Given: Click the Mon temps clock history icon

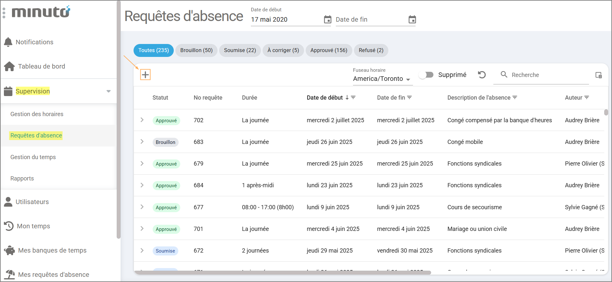Looking at the screenshot, I should coord(9,226).
